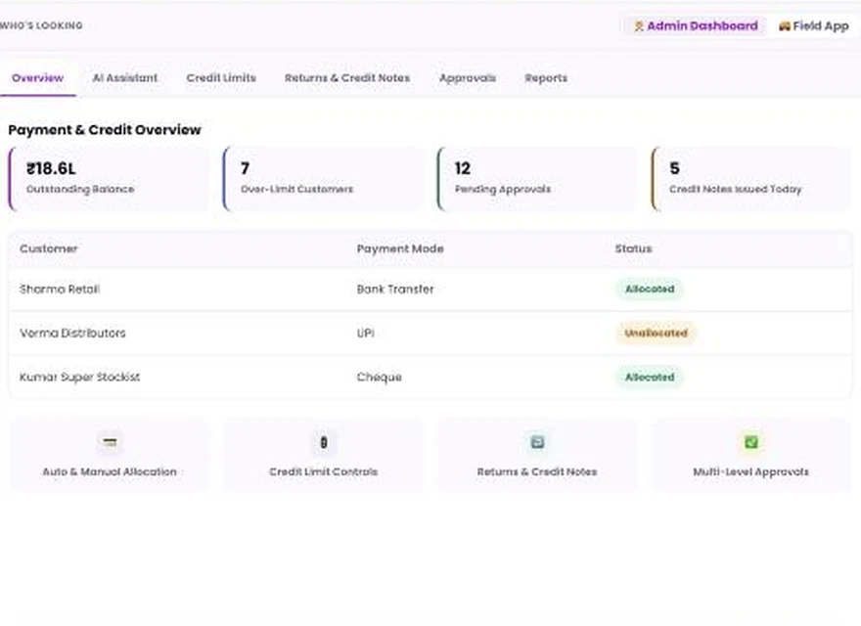
Task: Click the Customer column header
Action: 49,248
